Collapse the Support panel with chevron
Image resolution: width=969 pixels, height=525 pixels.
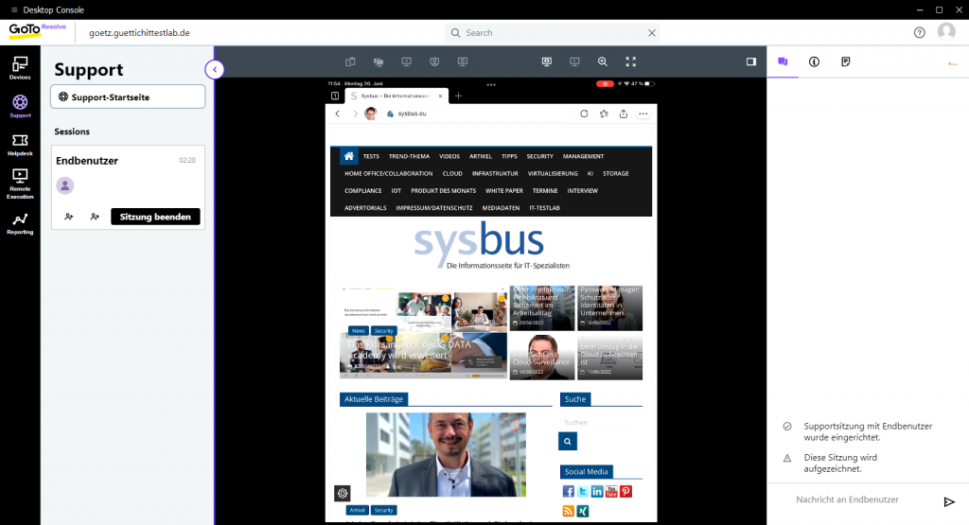pyautogui.click(x=215, y=69)
